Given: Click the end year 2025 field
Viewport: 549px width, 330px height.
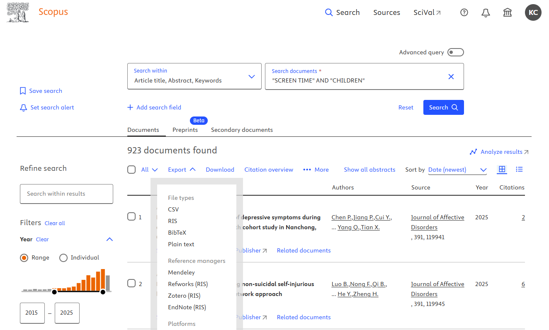Looking at the screenshot, I should [67, 313].
